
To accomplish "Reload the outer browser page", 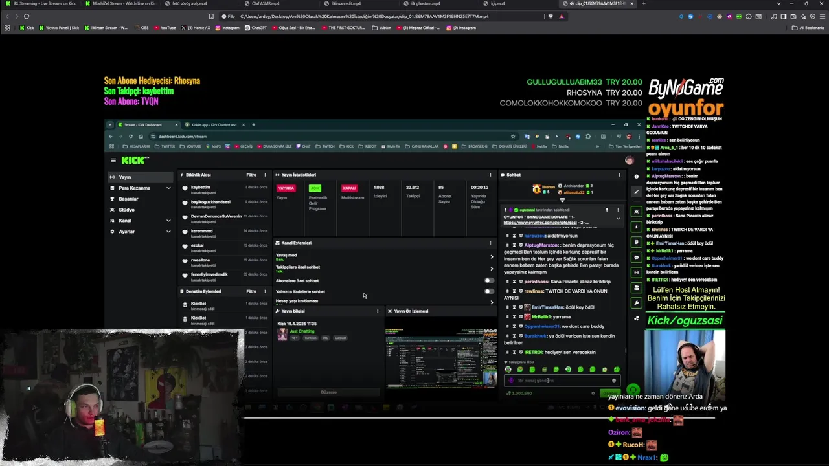I will 27,16.
